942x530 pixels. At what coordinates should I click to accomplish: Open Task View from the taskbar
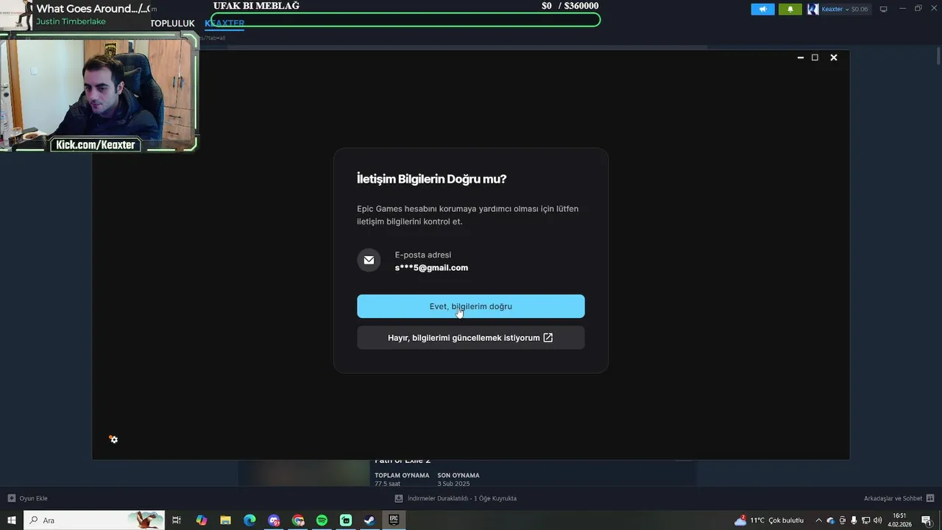177,520
